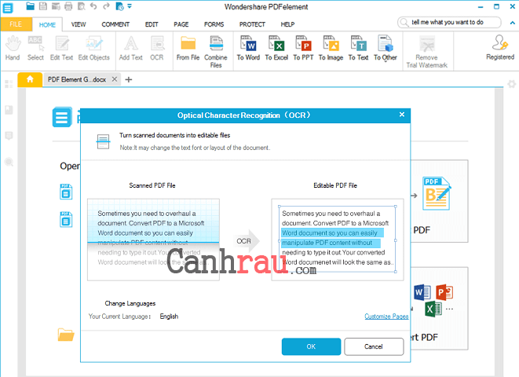Open the thumbnails panel in left sidebar
Image resolution: width=519 pixels, height=377 pixels.
(9, 84)
